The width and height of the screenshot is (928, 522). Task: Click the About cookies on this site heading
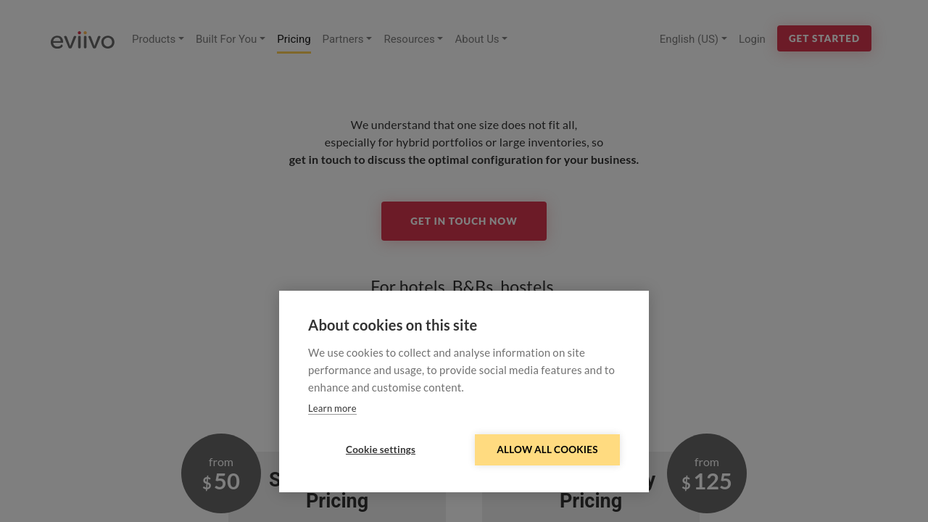click(x=392, y=325)
